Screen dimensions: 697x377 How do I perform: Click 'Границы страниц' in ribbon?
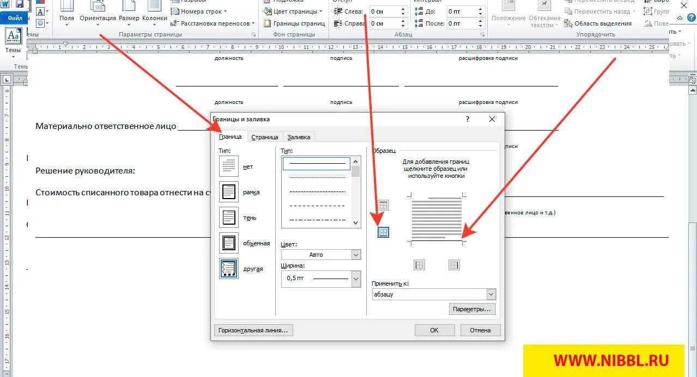point(294,23)
